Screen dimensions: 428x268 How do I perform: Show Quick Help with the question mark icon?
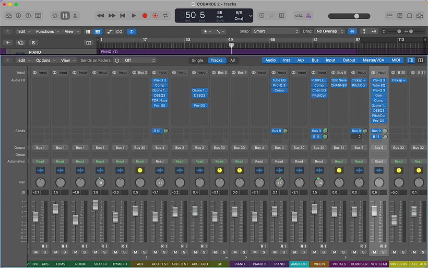28,16
